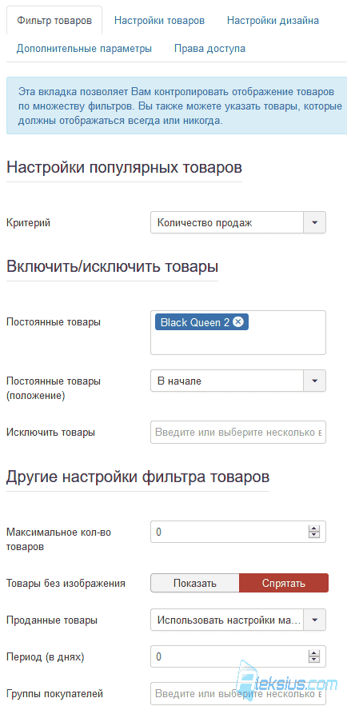Click the Другие настройки фильтра товаров heading
The height and width of the screenshot is (710, 347).
click(x=138, y=477)
